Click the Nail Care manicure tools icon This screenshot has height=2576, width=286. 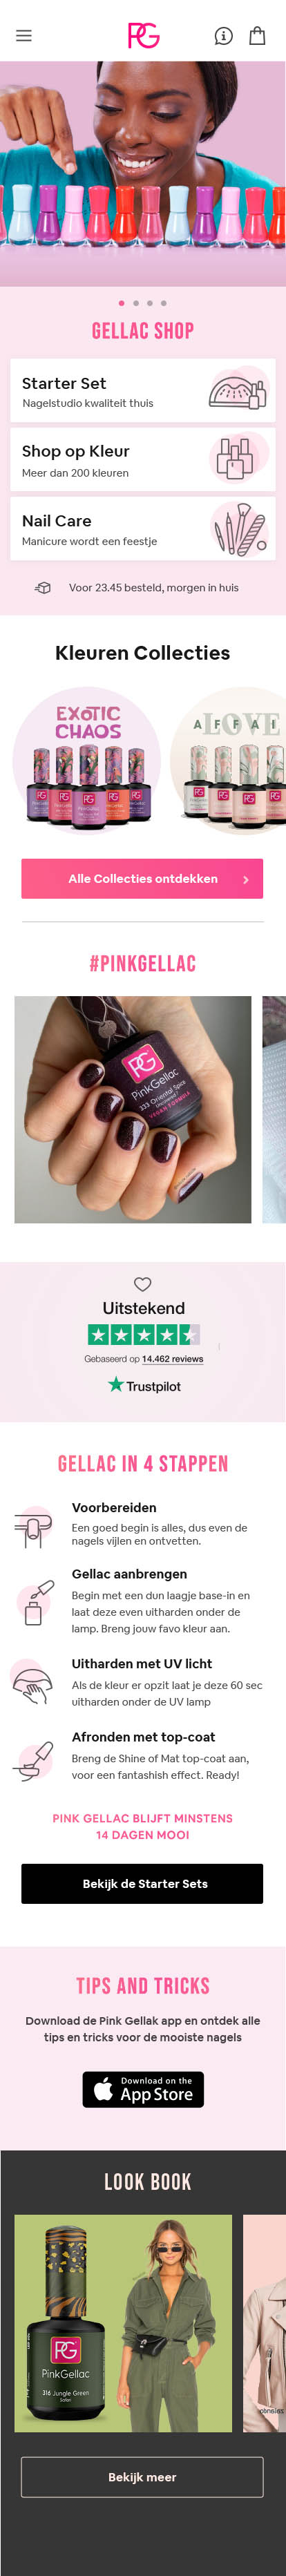tap(240, 529)
